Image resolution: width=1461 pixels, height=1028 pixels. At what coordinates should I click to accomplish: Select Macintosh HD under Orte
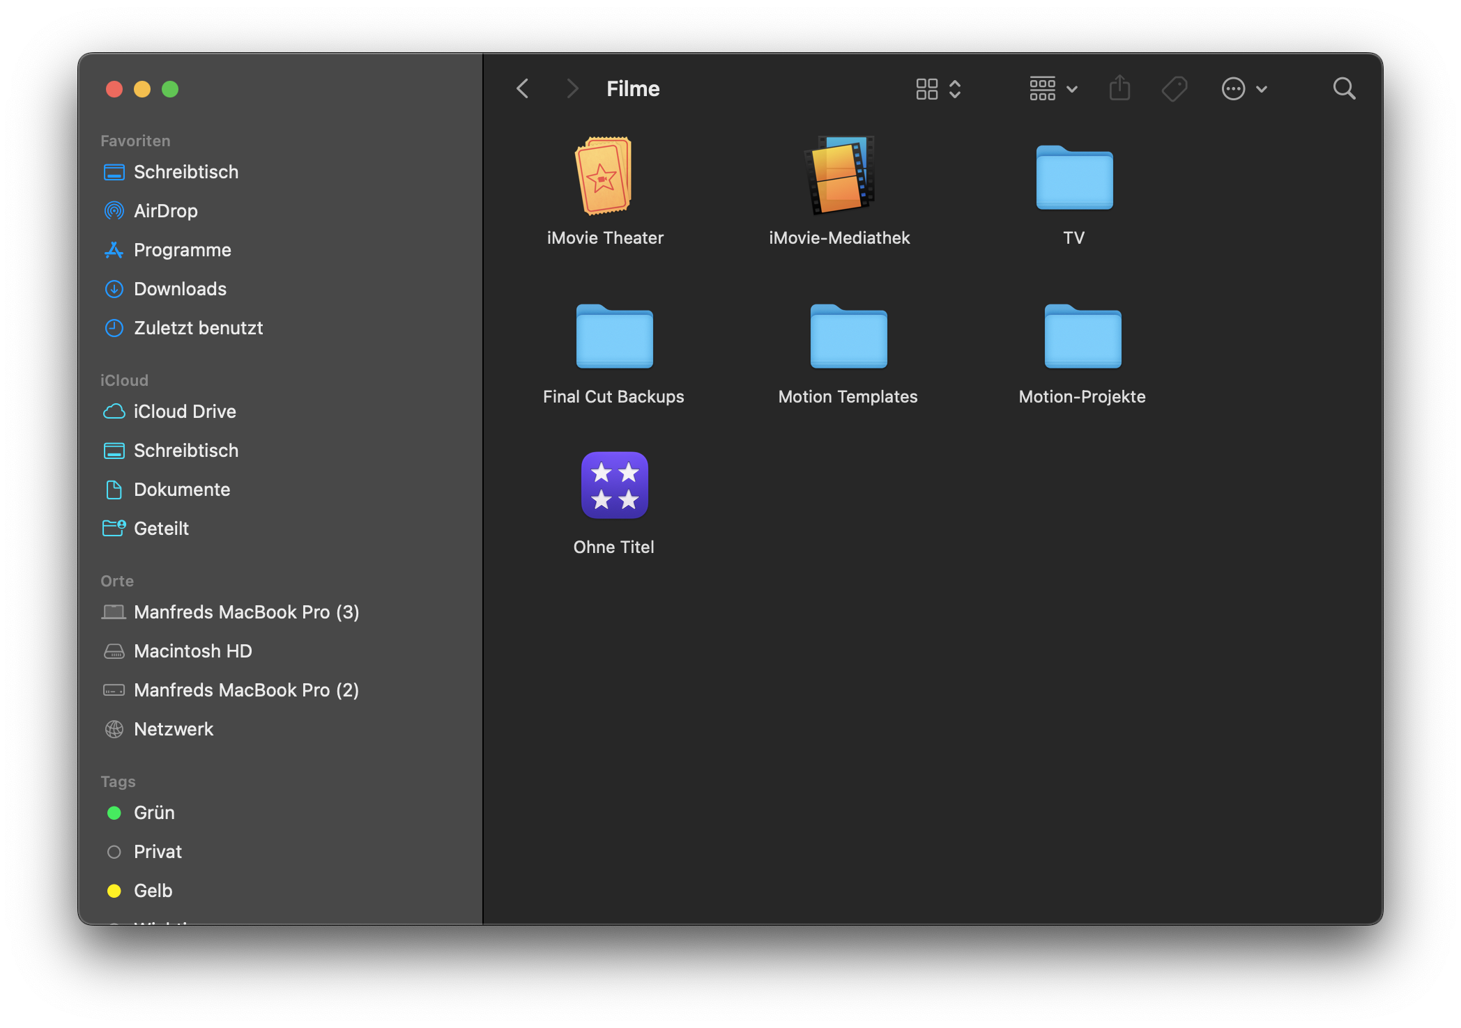pos(192,651)
